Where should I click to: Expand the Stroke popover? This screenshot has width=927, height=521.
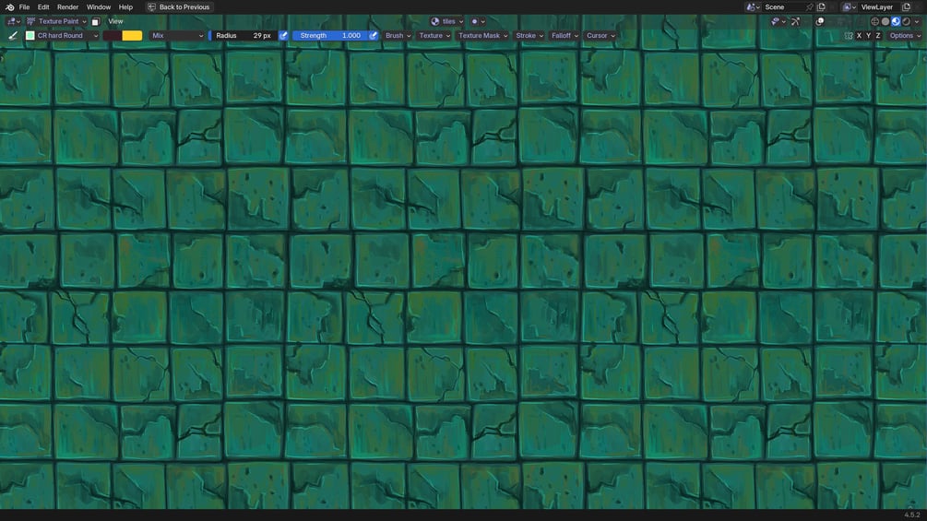(529, 35)
